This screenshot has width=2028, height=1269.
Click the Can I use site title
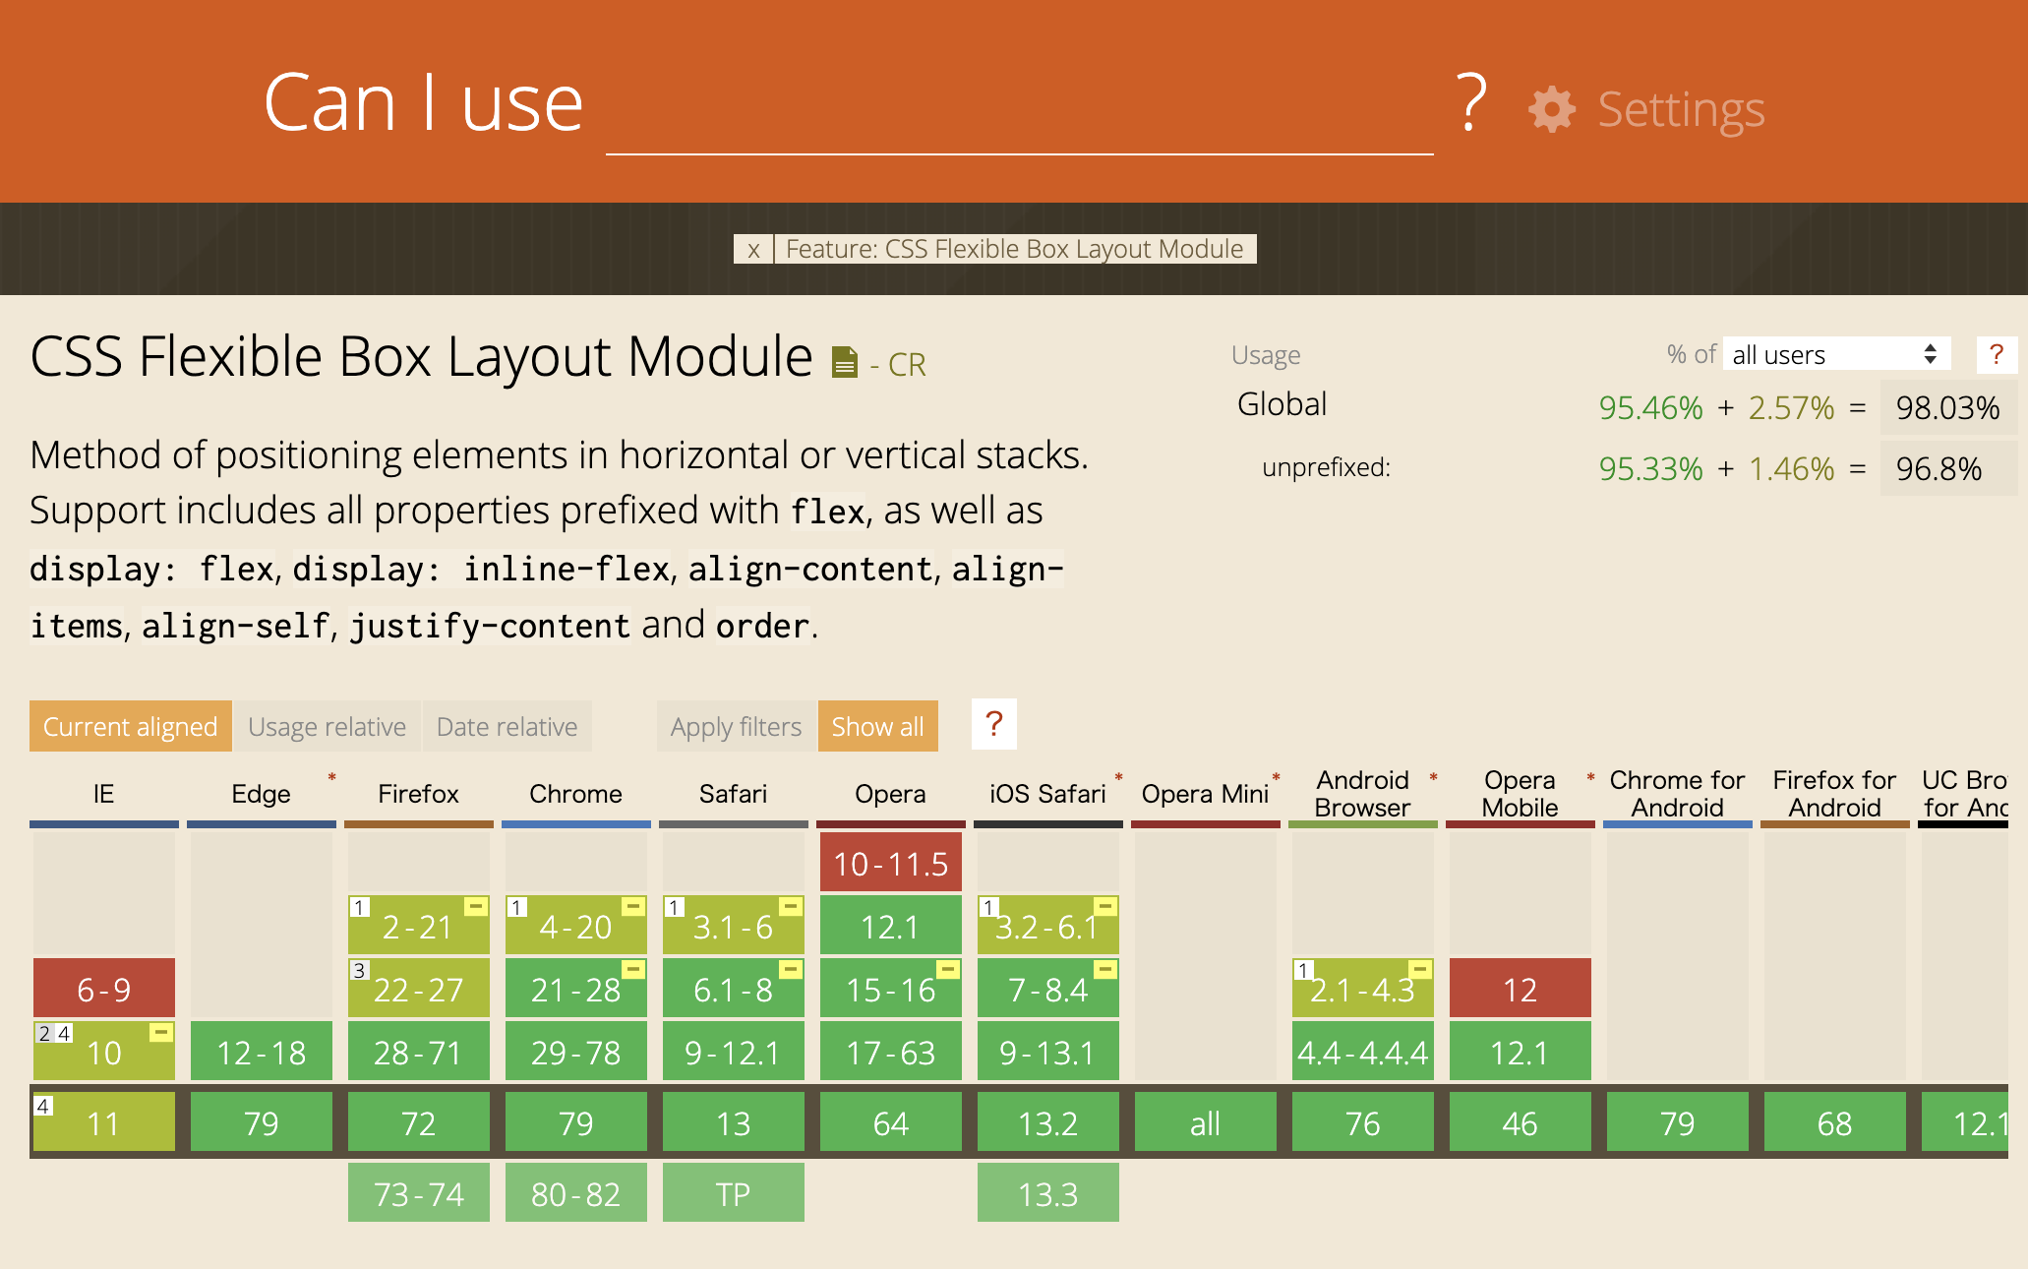click(x=424, y=102)
